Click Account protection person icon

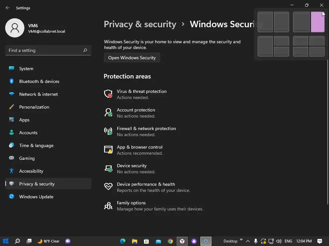click(x=108, y=112)
